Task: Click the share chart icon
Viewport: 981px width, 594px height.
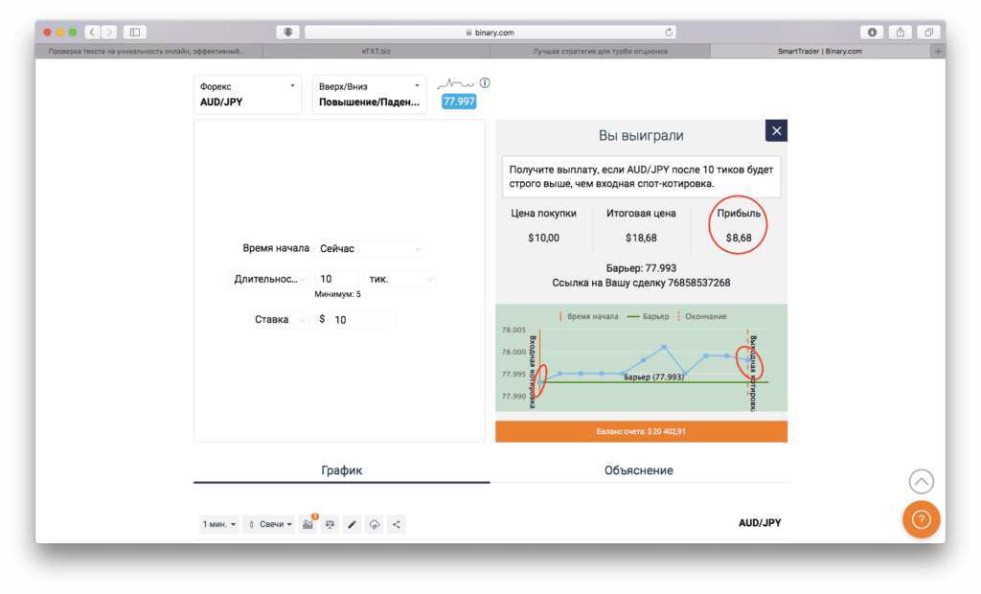Action: click(397, 524)
